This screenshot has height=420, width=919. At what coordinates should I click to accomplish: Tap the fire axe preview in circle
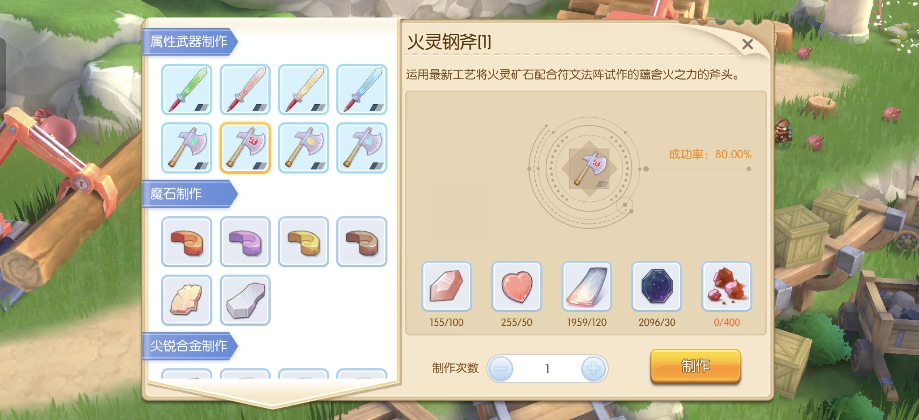(589, 168)
